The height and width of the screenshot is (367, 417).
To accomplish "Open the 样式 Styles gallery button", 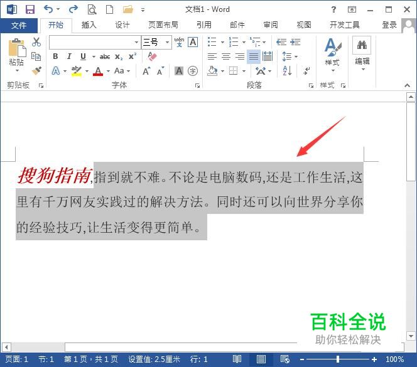I will point(332,54).
